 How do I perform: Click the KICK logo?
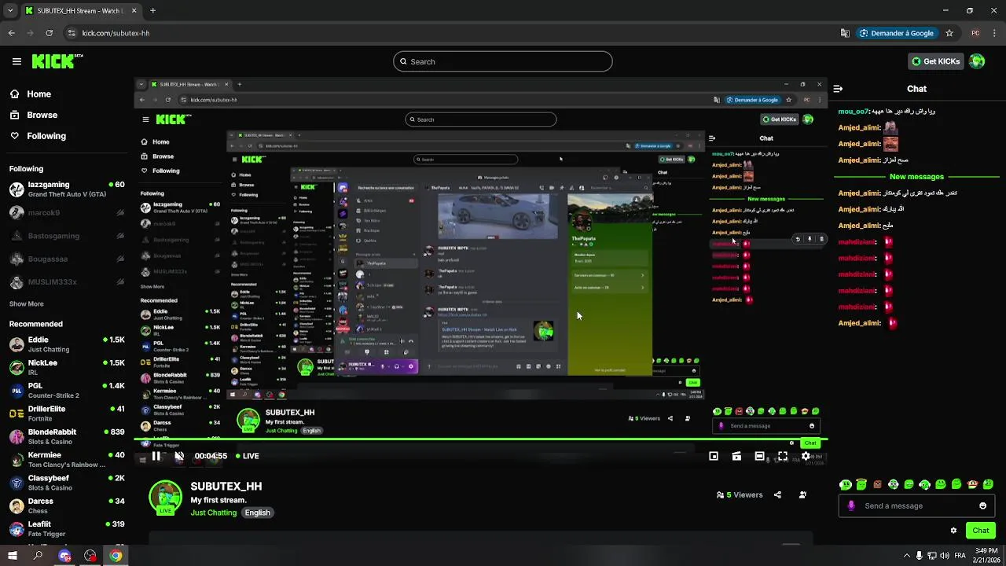[57, 61]
